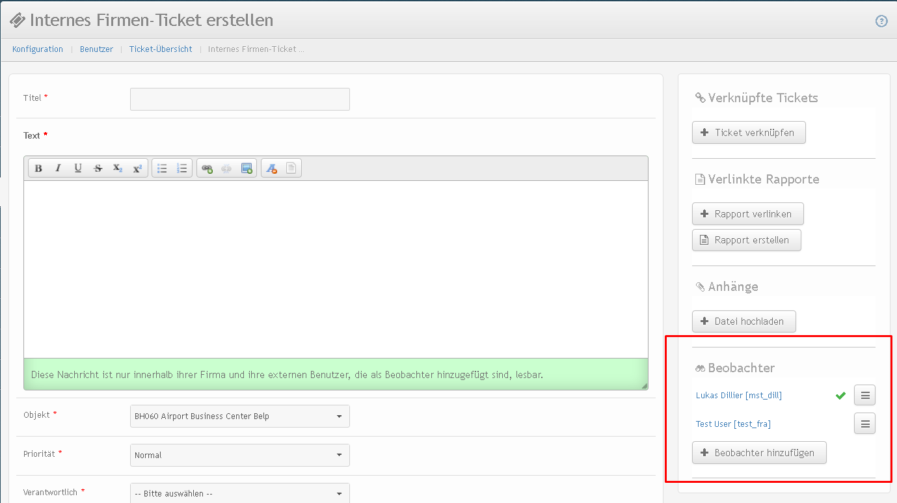Toggle bold formatting in text editor
Screen dimensions: 897x503
coord(38,169)
